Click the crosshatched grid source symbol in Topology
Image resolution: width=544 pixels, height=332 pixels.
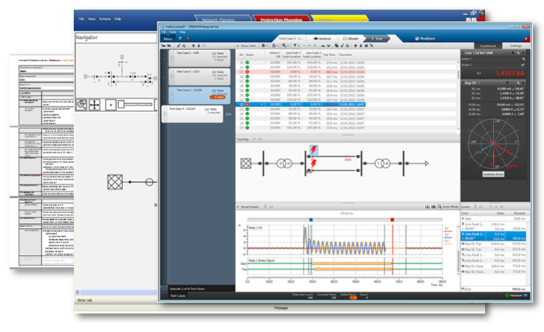coord(247,165)
